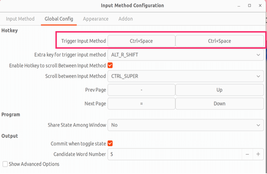This screenshot has width=267, height=174.
Task: Expand the Scroll between Input Method dropdown
Action: (186, 76)
